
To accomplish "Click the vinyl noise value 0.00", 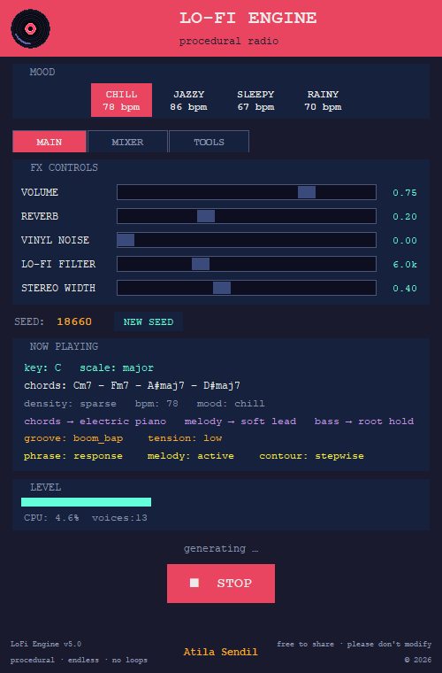I will click(x=405, y=241).
